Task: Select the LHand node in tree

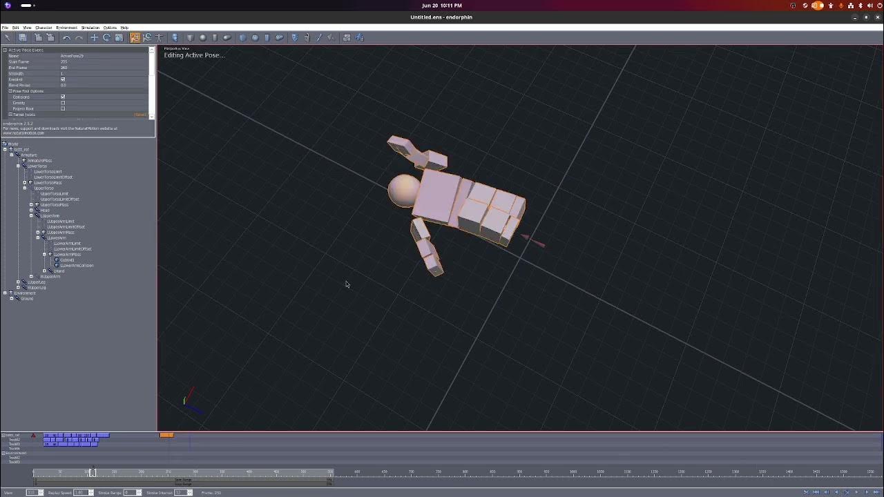Action: click(59, 271)
